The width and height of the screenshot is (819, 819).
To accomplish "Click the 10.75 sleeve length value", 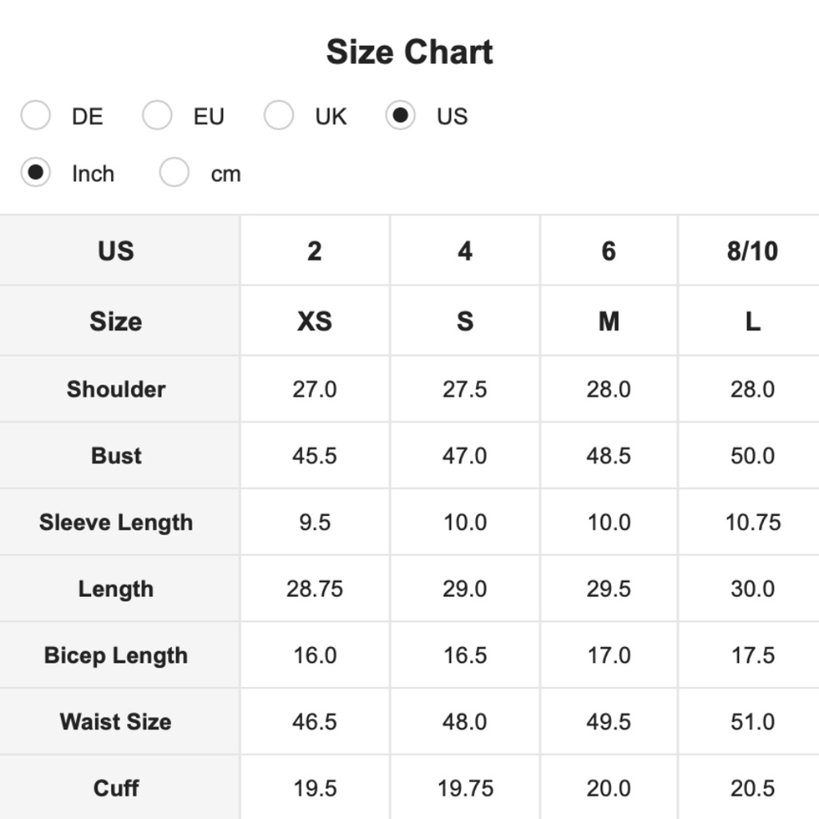I will click(753, 523).
